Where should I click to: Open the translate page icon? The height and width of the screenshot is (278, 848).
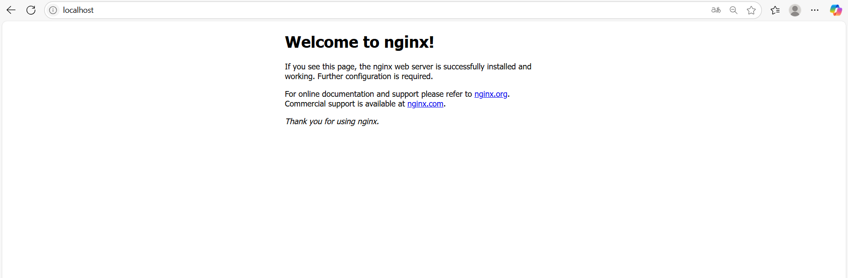(x=716, y=10)
